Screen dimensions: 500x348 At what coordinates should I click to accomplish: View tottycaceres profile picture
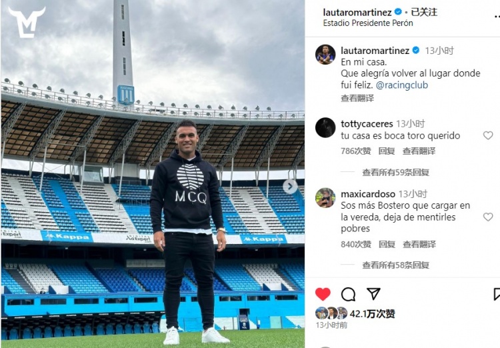(x=325, y=127)
